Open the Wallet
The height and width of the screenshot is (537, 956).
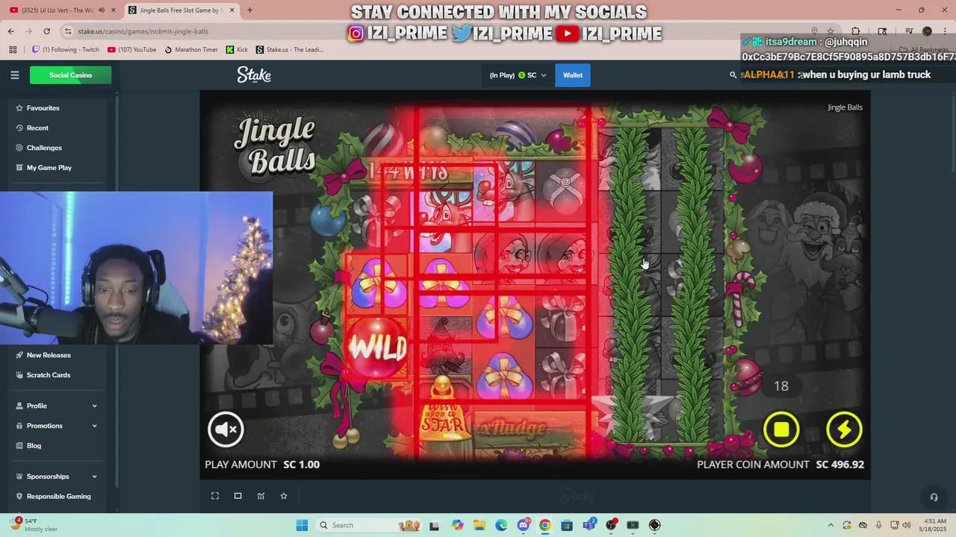point(573,75)
